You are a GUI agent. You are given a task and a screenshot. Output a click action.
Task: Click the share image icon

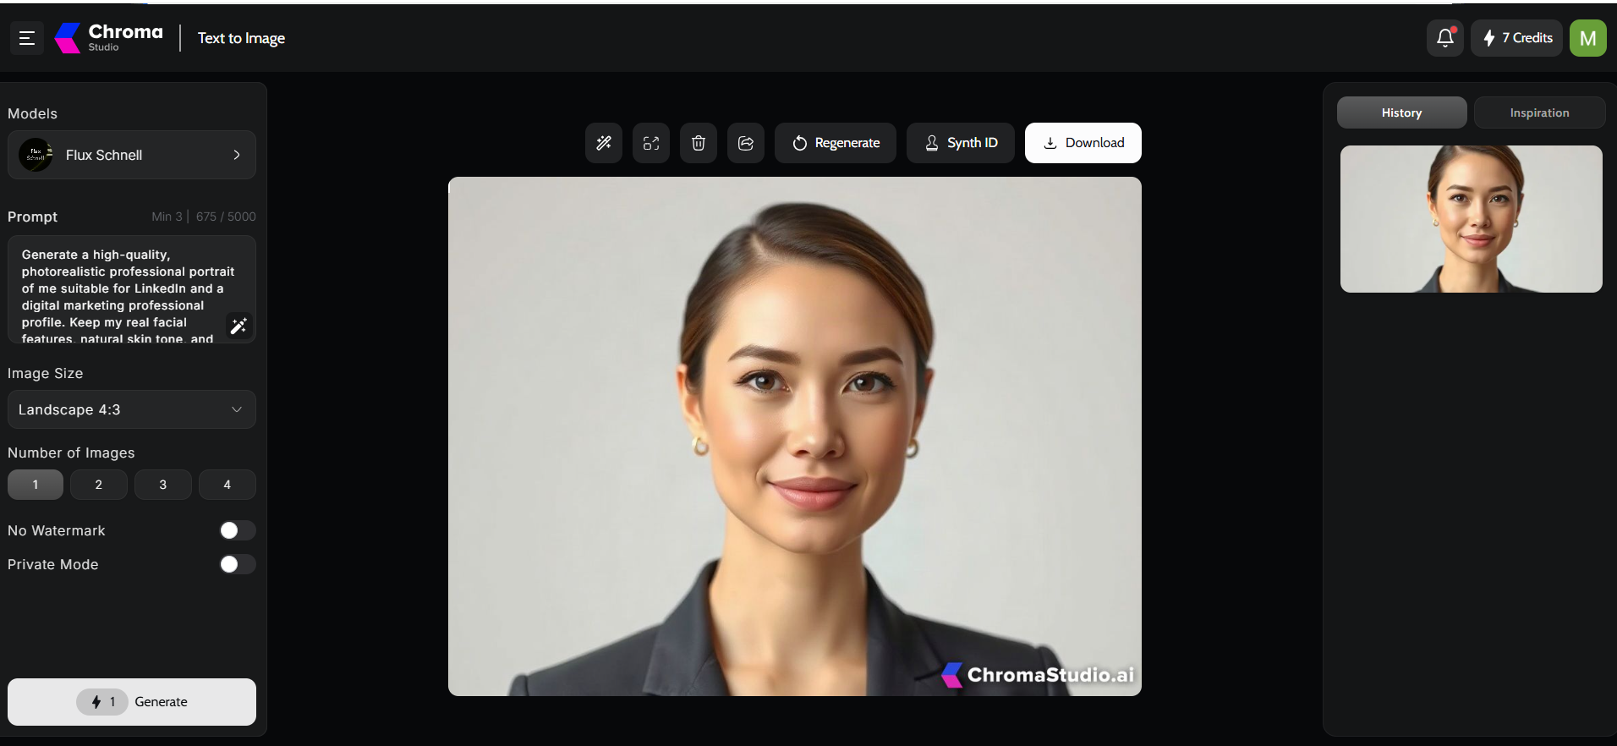(746, 143)
